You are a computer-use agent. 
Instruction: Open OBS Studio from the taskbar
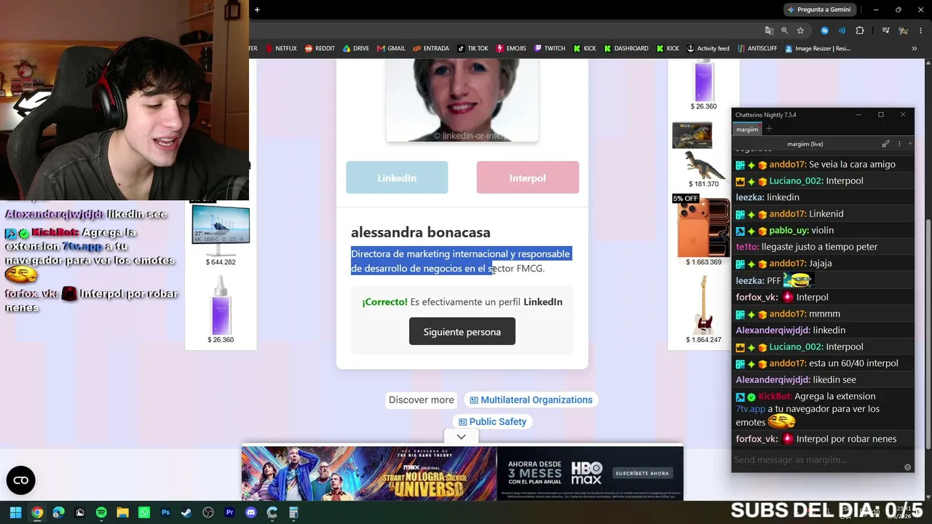tap(208, 512)
